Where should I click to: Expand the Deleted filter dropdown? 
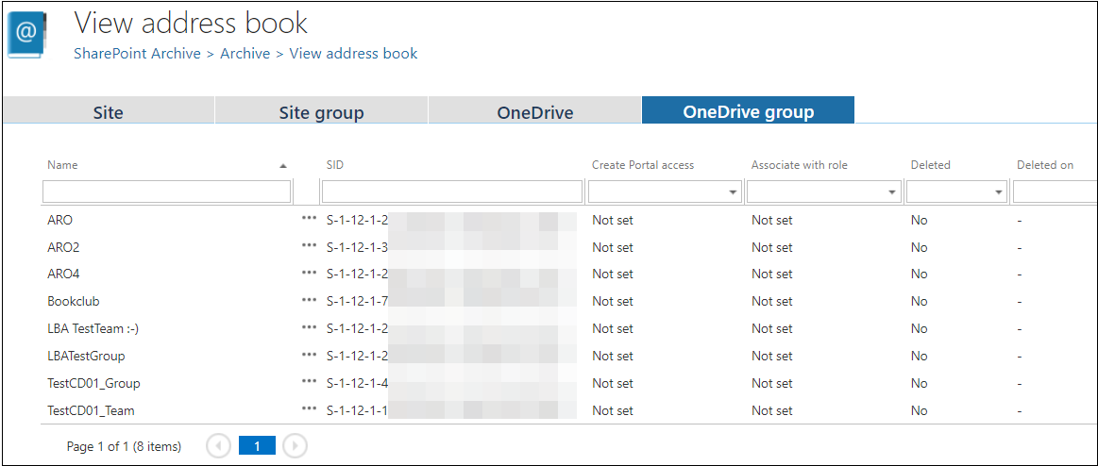[999, 192]
